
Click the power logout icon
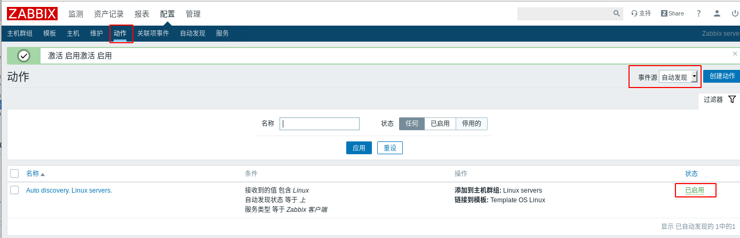(735, 13)
